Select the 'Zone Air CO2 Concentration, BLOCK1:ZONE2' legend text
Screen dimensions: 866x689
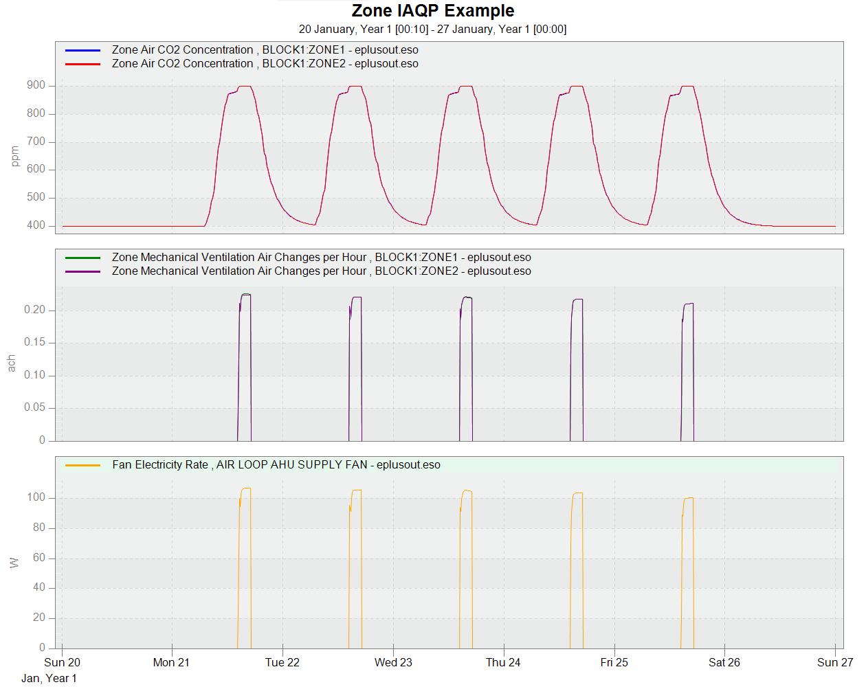(x=265, y=64)
